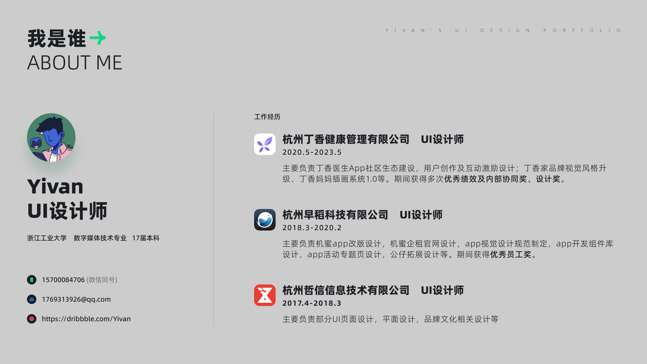
Task: Click the description starting 主要负责机蜜app改版
Action: coord(448,249)
